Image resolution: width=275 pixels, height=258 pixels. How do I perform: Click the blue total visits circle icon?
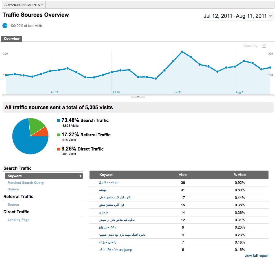click(x=5, y=26)
